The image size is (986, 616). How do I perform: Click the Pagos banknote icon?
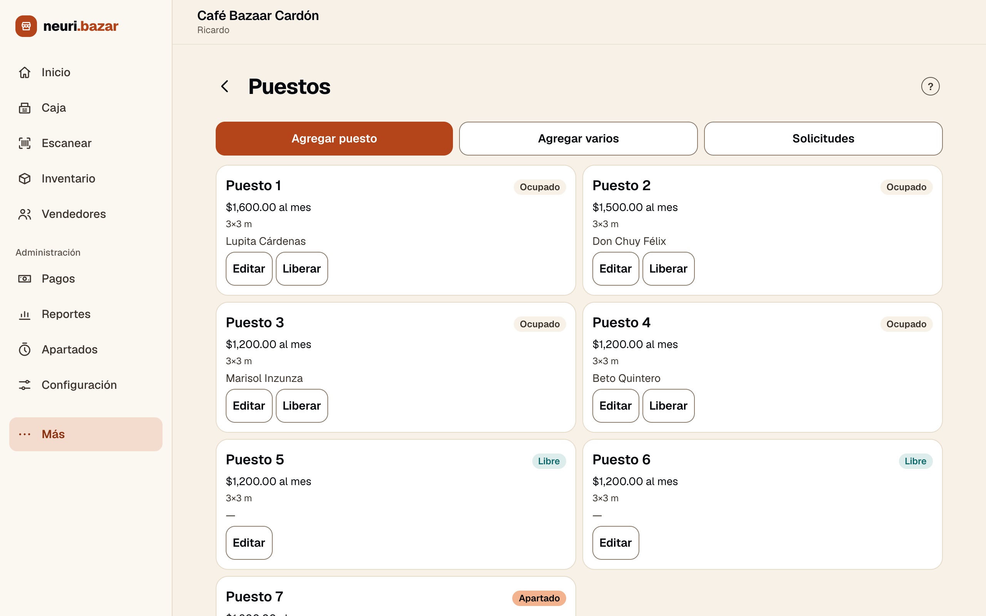coord(24,279)
